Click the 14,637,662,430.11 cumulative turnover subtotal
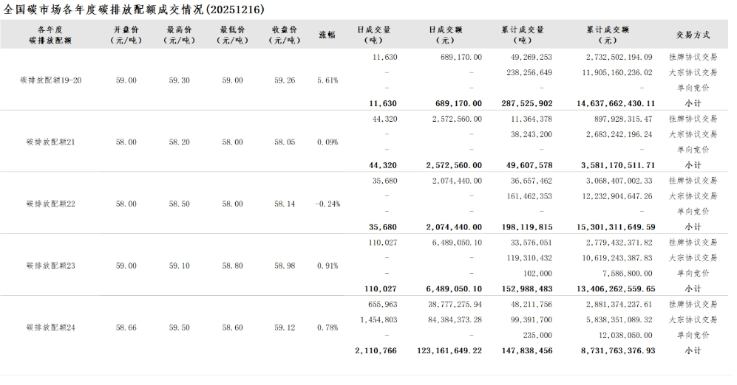 (616, 103)
